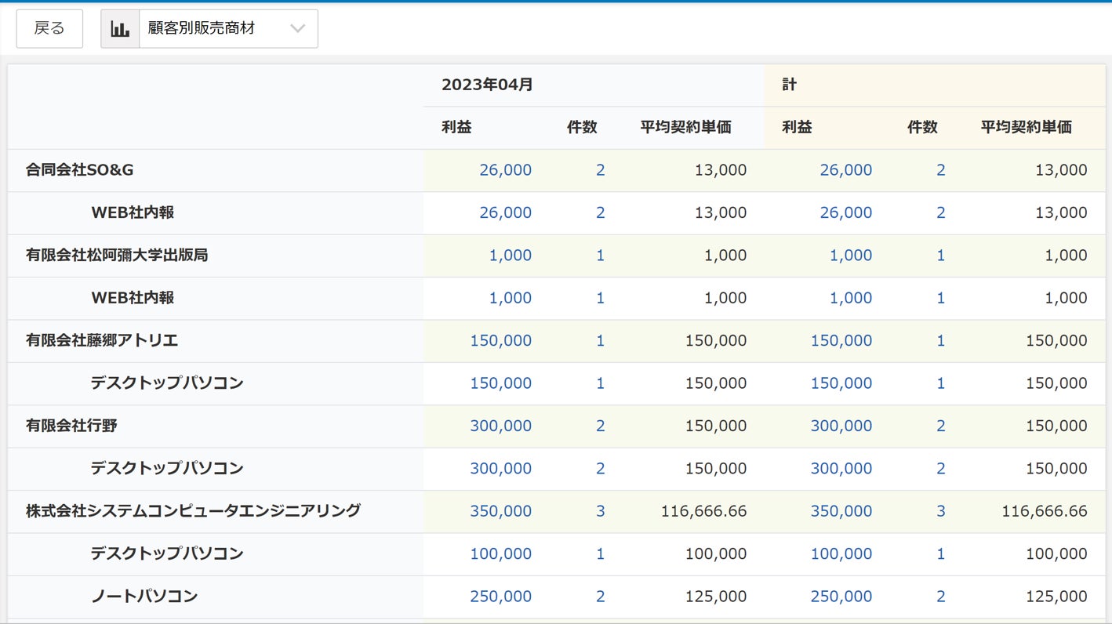Click the 件数 header under 2023年04月
The width and height of the screenshot is (1112, 624).
point(582,127)
